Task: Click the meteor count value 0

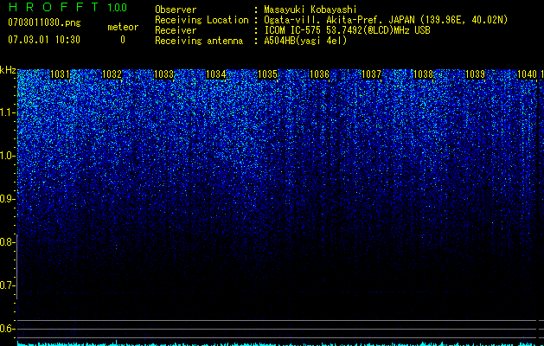Action: point(123,40)
